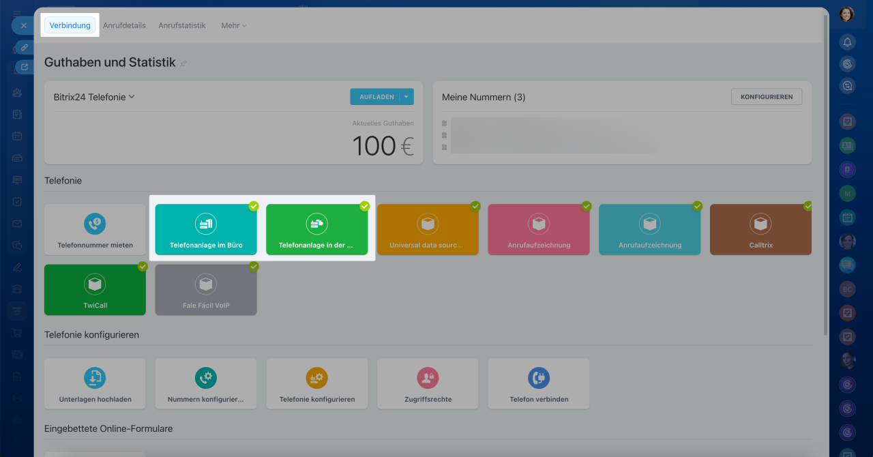Click the Konfigurieren button for Meine Nummern
This screenshot has height=457, width=873.
[x=766, y=97]
